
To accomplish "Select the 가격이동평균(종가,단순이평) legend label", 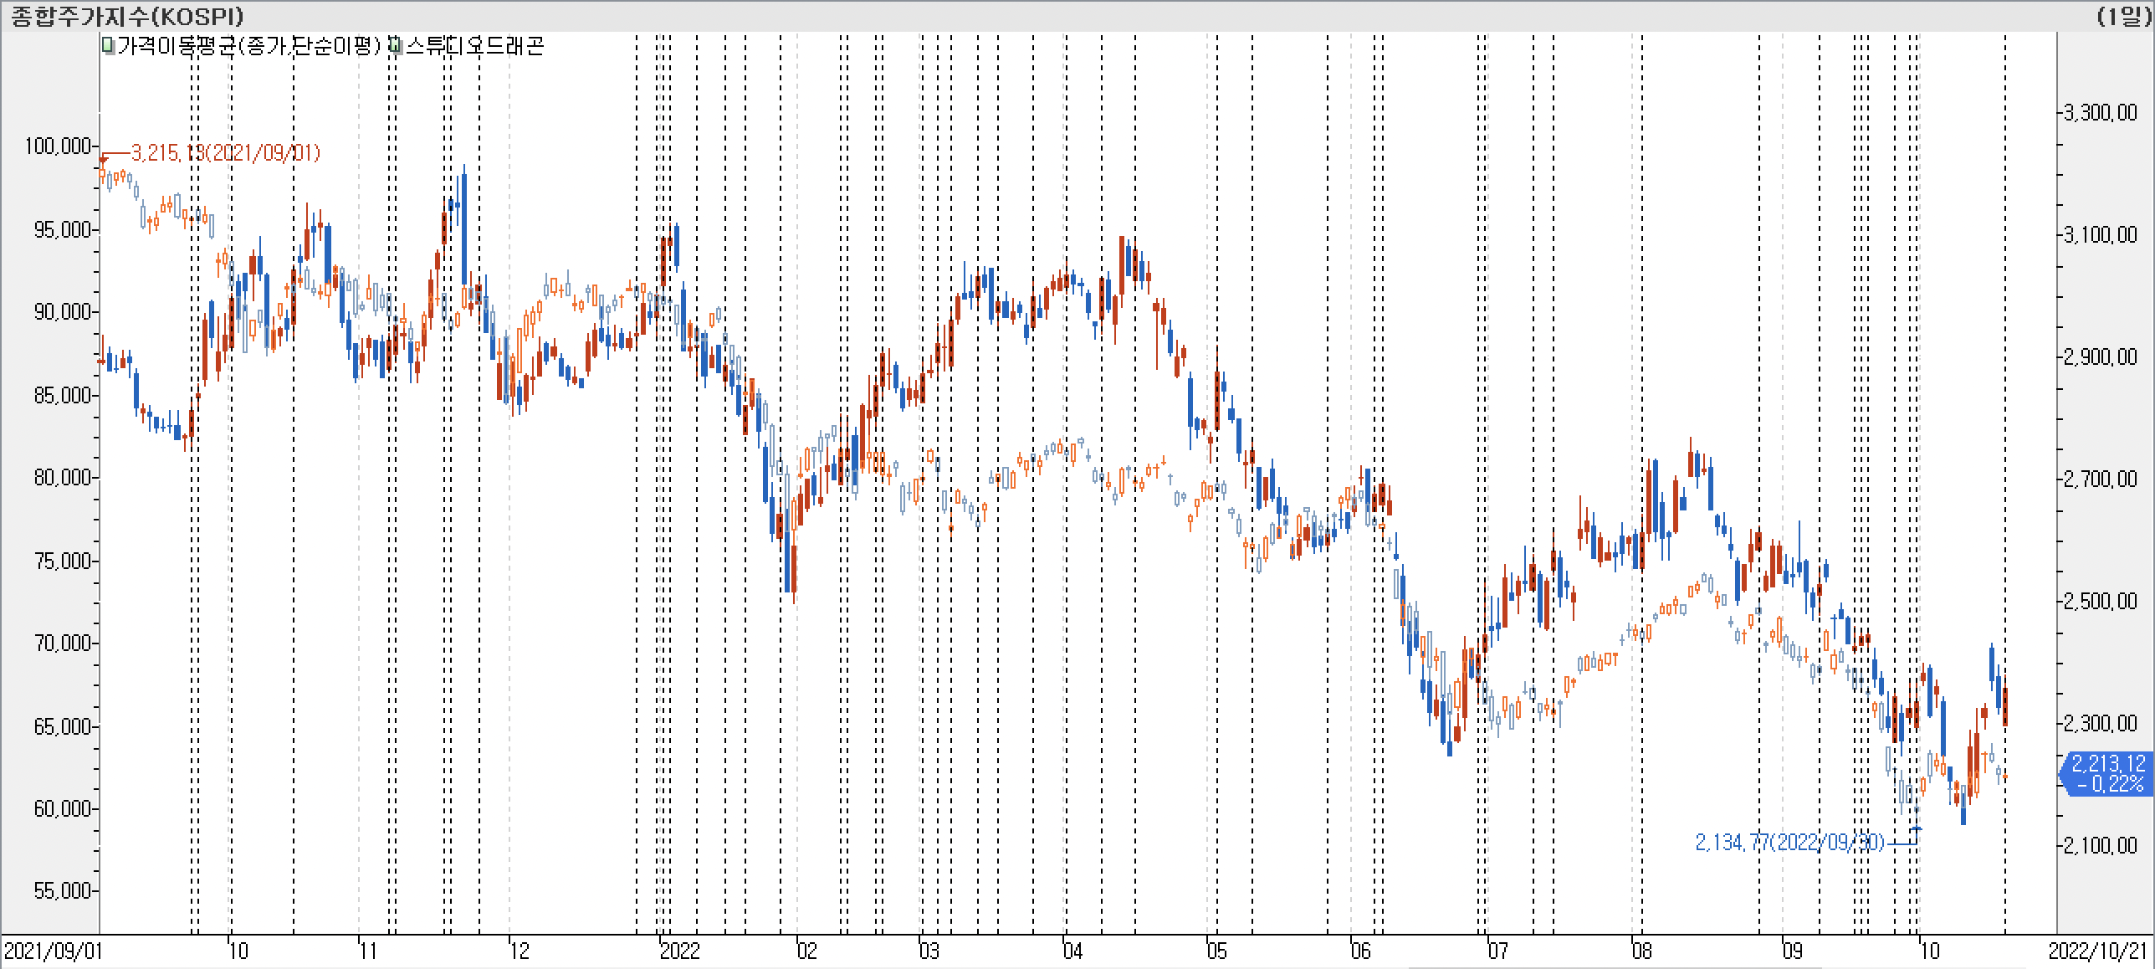I will click(x=248, y=46).
